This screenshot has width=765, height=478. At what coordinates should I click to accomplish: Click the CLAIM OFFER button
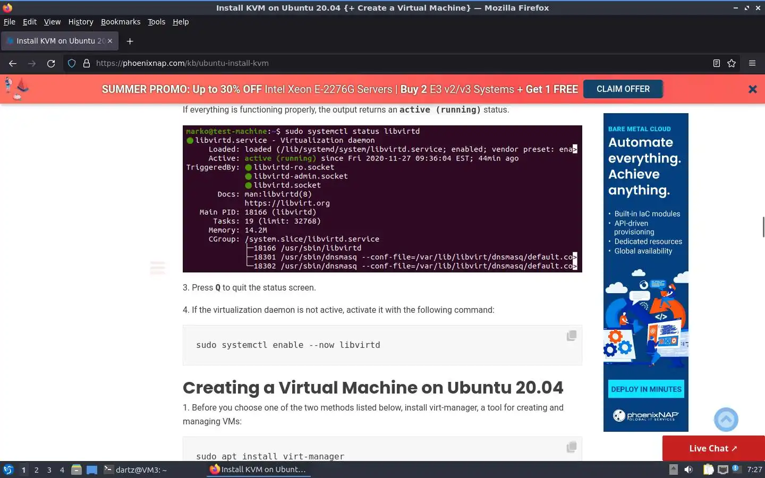(x=623, y=89)
